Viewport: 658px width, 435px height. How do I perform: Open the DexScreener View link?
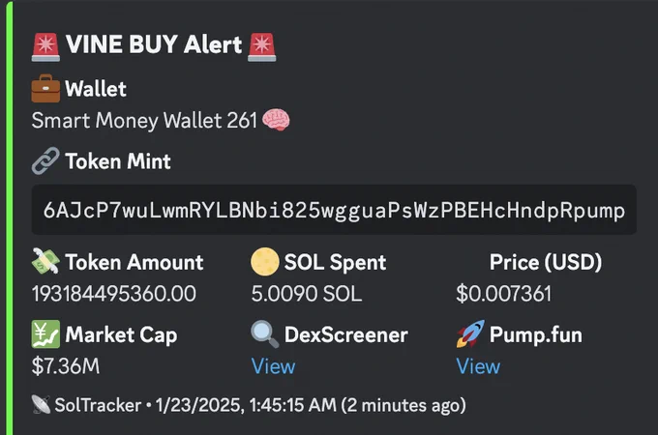(273, 366)
